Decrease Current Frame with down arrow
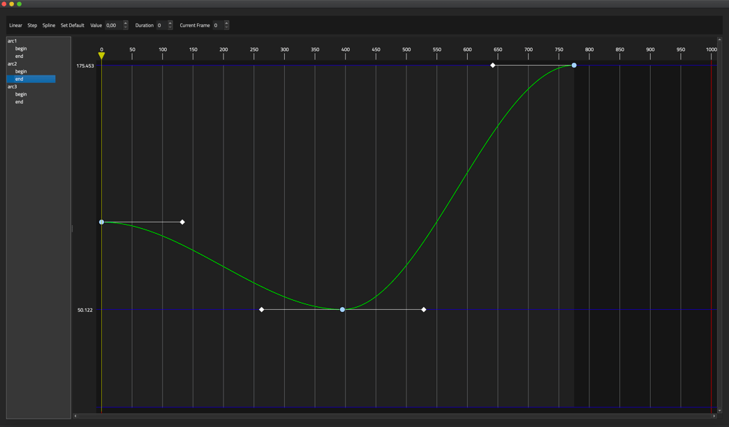 pyautogui.click(x=226, y=27)
